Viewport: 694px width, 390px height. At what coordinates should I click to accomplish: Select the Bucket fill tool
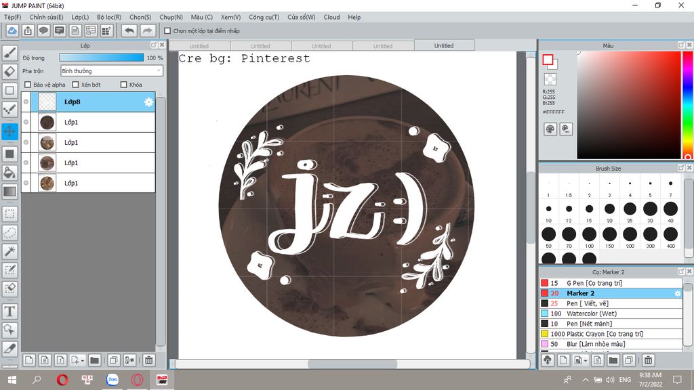click(x=9, y=173)
